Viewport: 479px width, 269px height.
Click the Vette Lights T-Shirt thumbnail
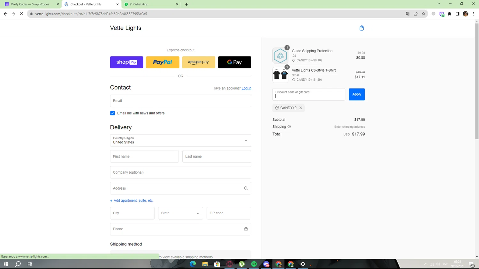280,75
